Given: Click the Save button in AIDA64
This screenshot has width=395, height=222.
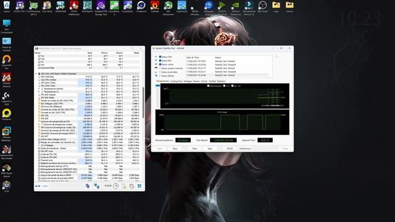Looking at the screenshot, I should [x=210, y=149].
